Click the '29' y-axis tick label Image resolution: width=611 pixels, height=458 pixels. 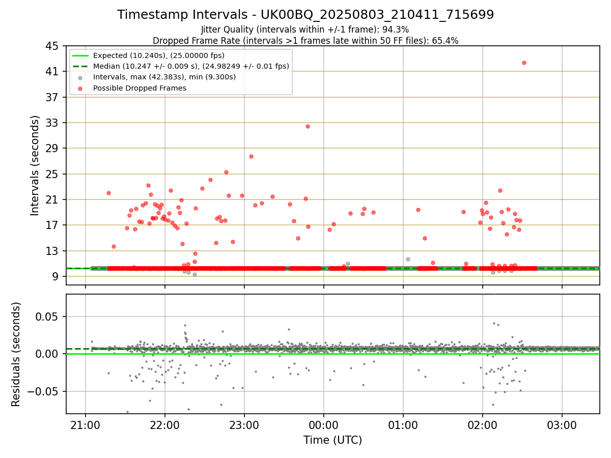coord(52,149)
